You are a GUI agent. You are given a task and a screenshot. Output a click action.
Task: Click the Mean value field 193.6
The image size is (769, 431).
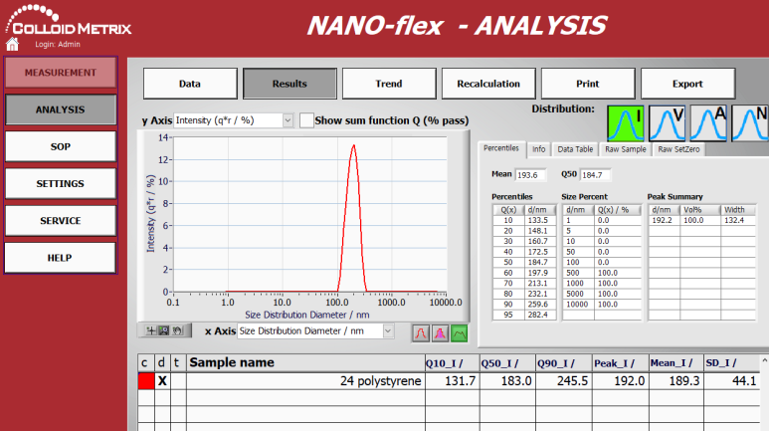point(530,175)
